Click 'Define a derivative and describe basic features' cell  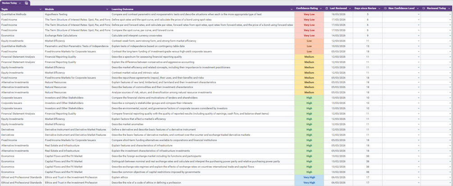[x=202, y=129]
